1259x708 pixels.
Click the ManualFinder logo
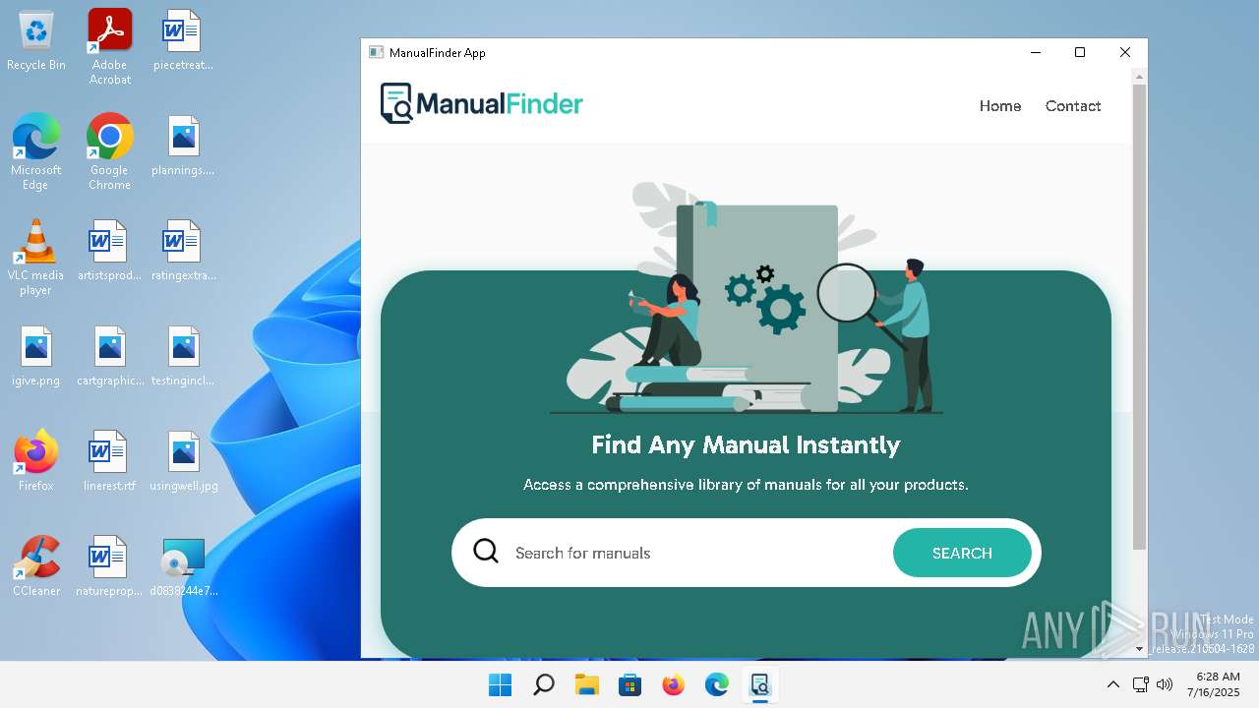(482, 103)
